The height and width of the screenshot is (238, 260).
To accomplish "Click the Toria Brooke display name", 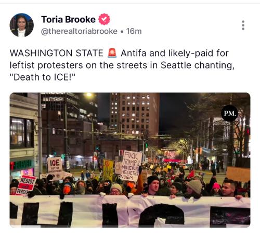I will click(x=68, y=19).
